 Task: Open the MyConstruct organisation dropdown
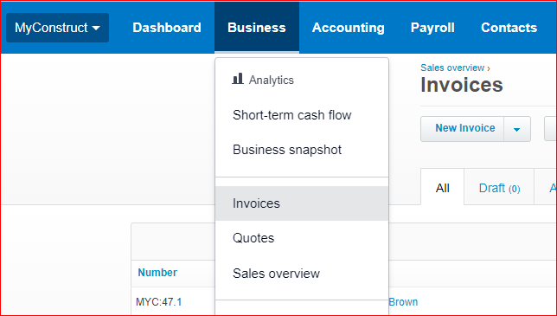57,28
